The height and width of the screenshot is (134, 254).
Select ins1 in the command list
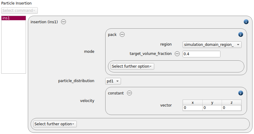tap(14, 18)
